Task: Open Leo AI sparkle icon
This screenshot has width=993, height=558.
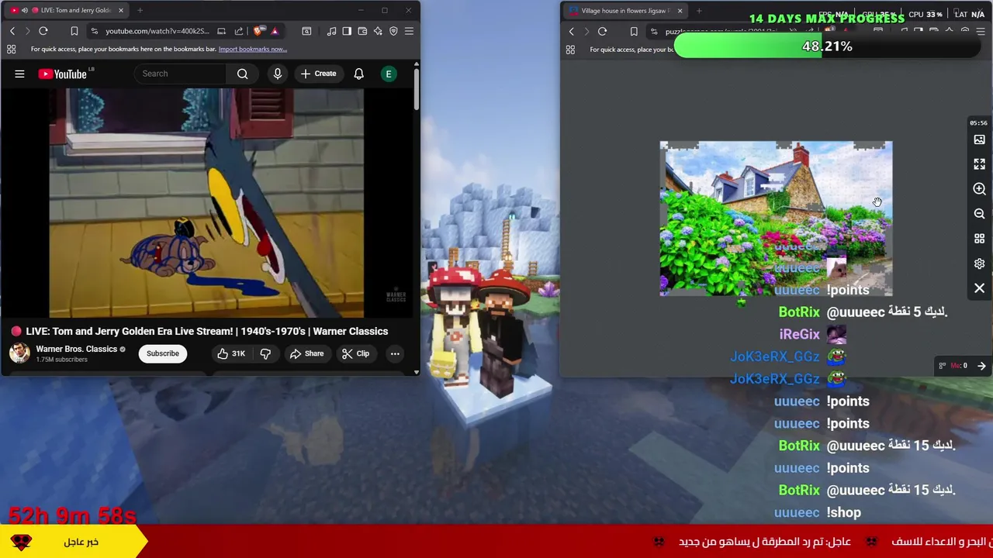Action: click(x=378, y=31)
